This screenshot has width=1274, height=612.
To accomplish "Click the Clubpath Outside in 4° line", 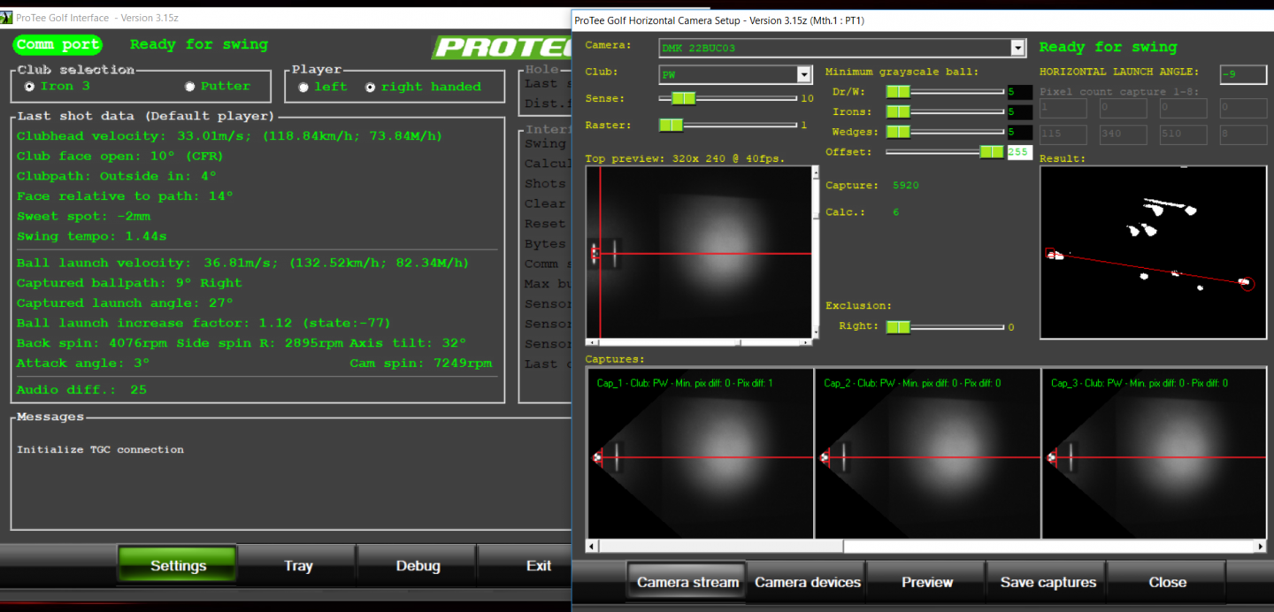I will (x=117, y=176).
